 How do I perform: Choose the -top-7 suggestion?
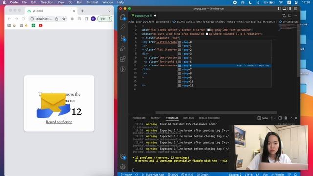224,69
